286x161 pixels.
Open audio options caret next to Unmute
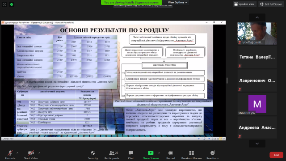click(x=17, y=153)
